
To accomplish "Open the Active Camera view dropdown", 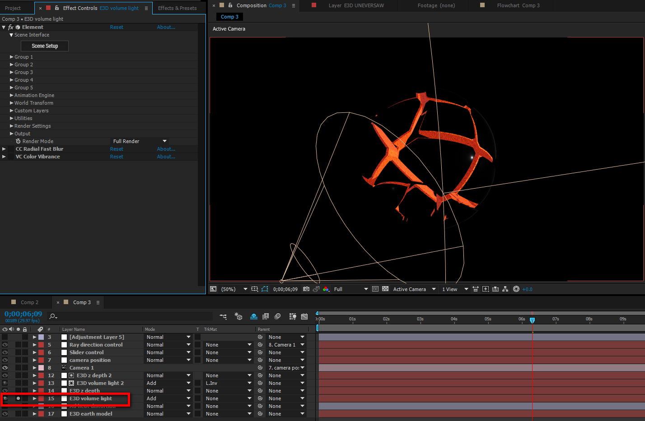I will [414, 289].
